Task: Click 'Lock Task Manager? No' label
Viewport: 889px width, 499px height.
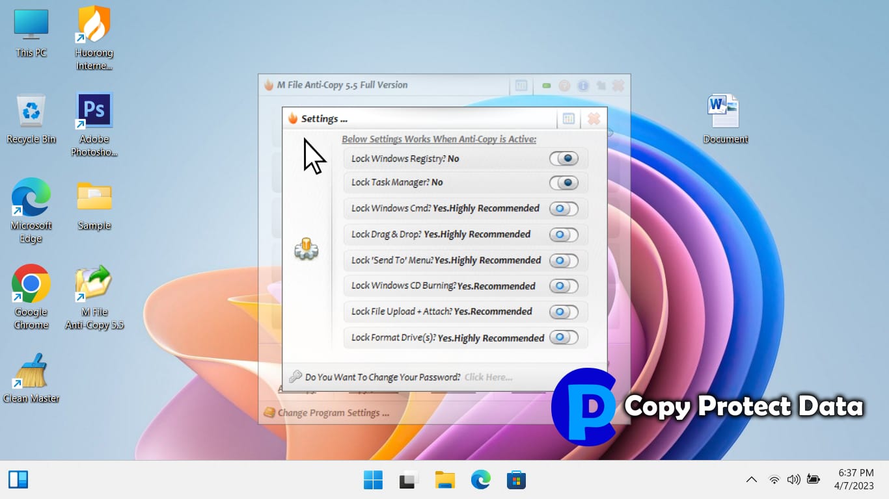Action: pyautogui.click(x=397, y=183)
